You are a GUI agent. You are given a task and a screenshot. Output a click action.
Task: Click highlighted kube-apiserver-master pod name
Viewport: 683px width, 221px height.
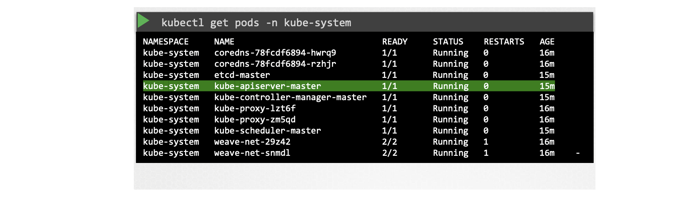coord(267,86)
